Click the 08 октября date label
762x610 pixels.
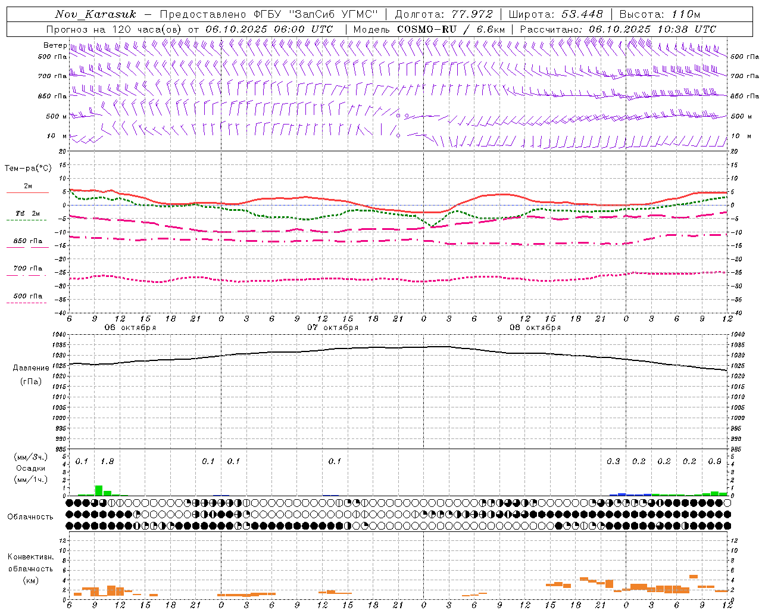[x=535, y=328]
